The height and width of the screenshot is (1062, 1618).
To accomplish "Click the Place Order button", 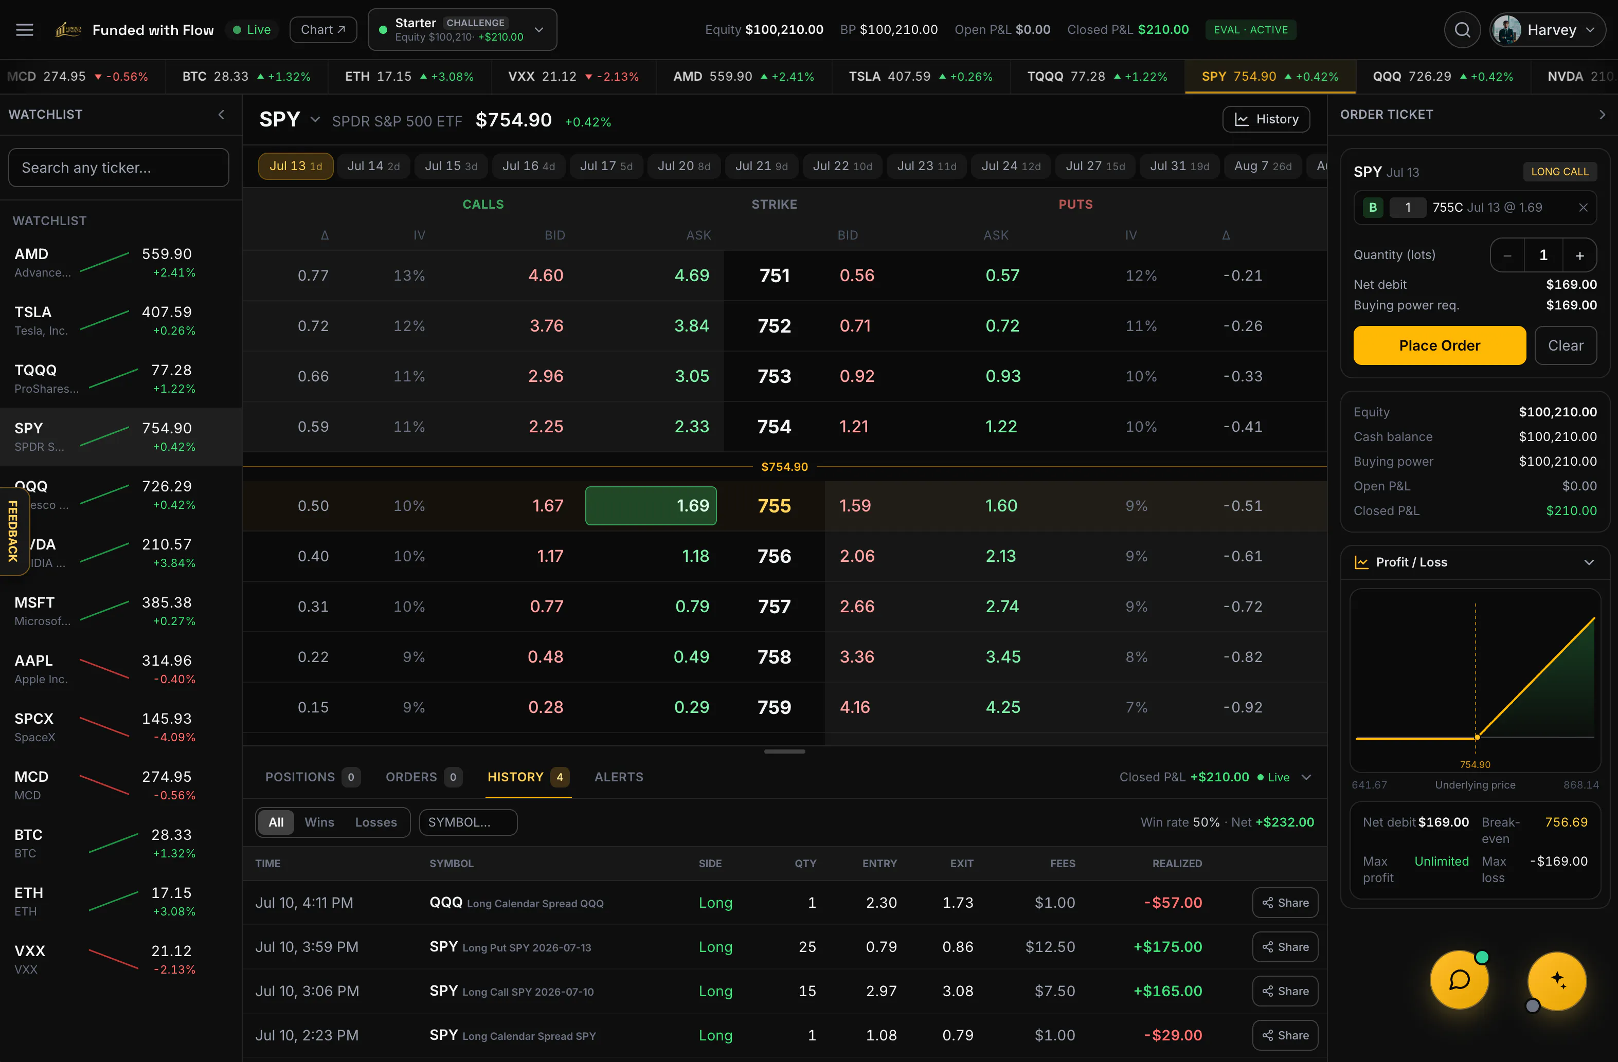I will pyautogui.click(x=1439, y=346).
